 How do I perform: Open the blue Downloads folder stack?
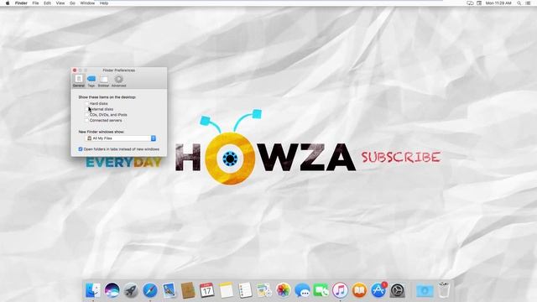[x=425, y=291]
